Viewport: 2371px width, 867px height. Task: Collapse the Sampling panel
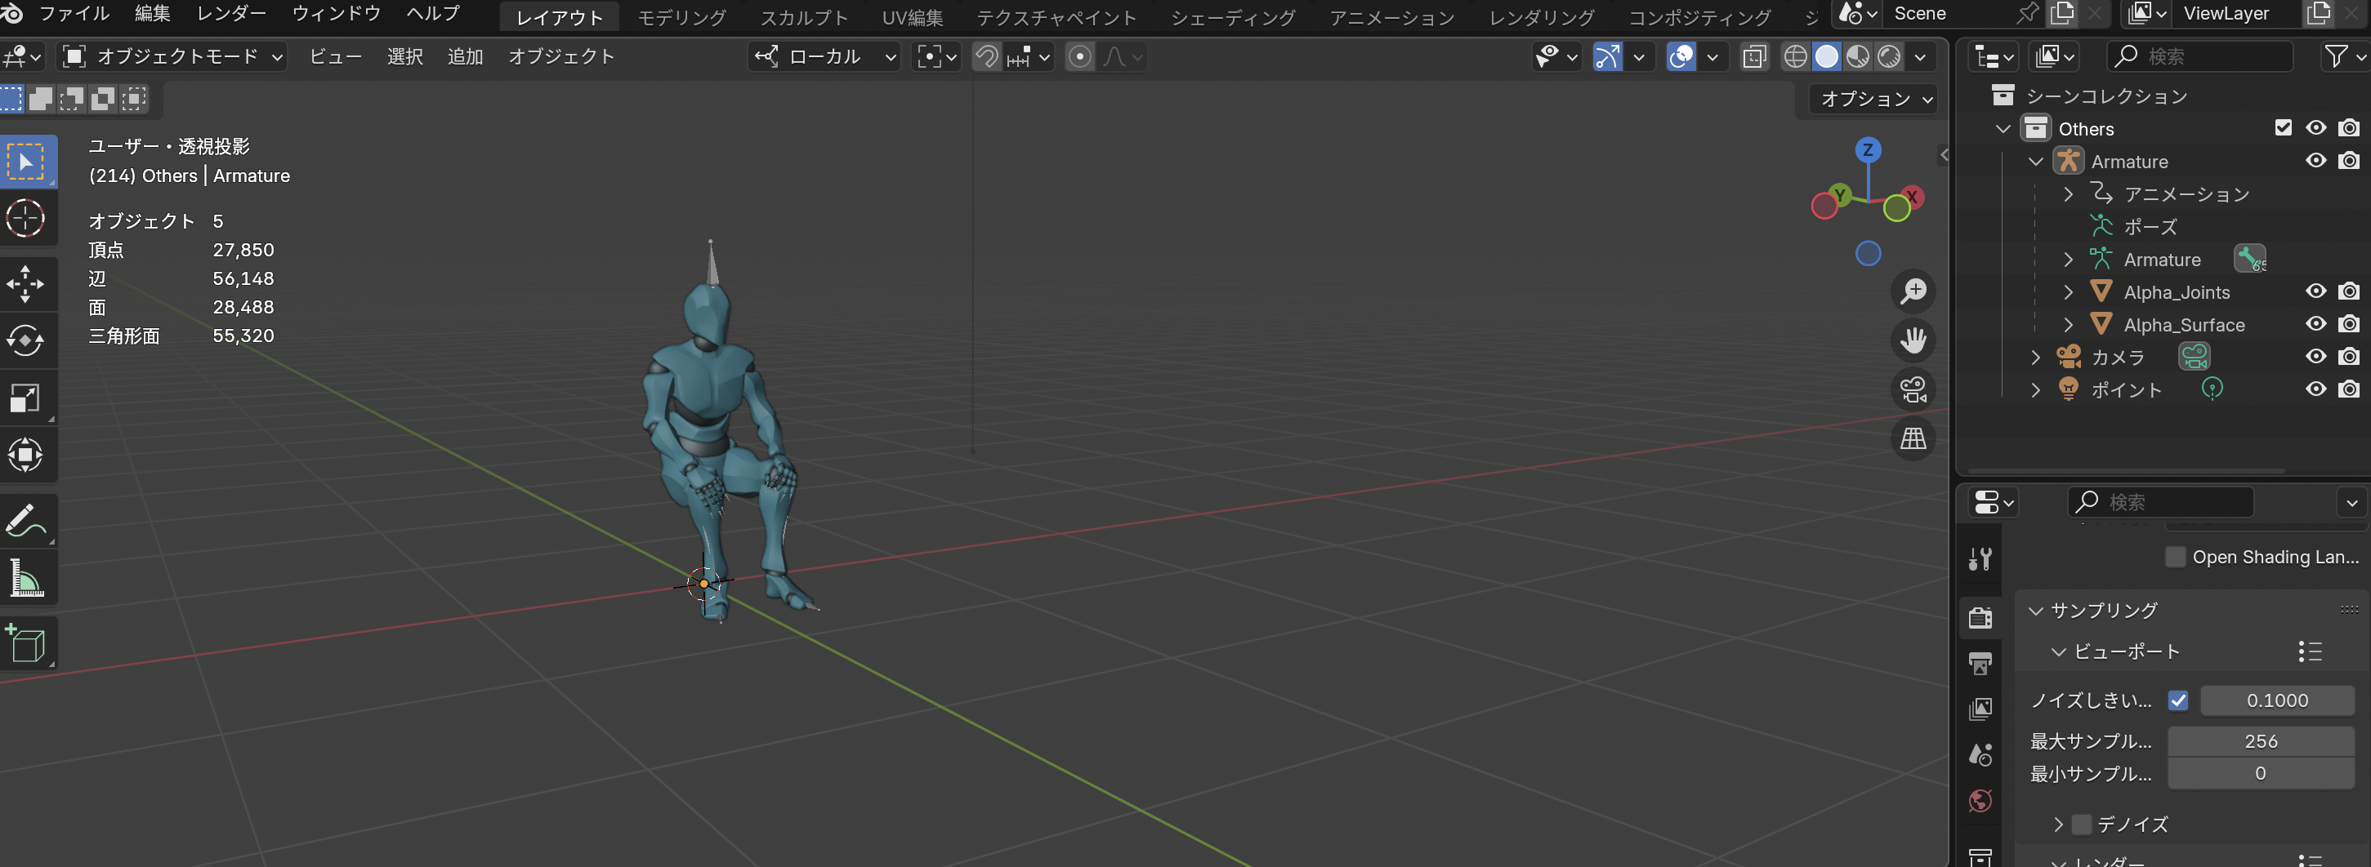[2036, 611]
